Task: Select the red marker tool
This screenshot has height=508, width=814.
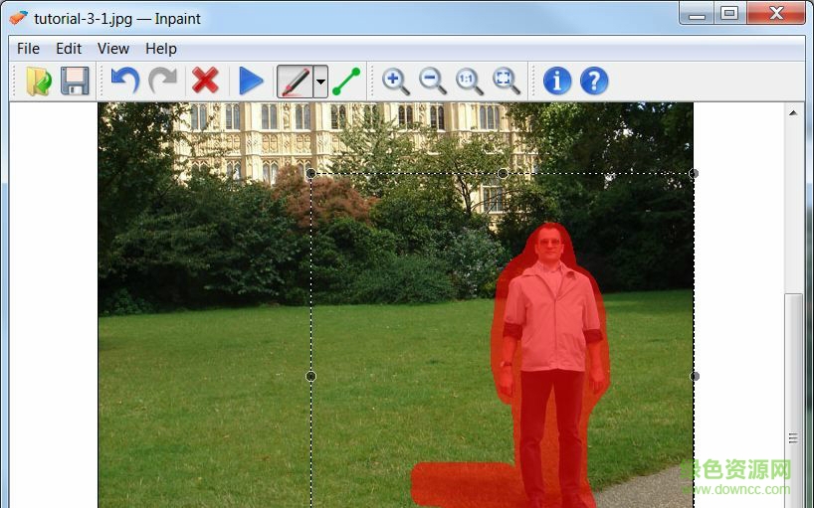Action: 295,82
